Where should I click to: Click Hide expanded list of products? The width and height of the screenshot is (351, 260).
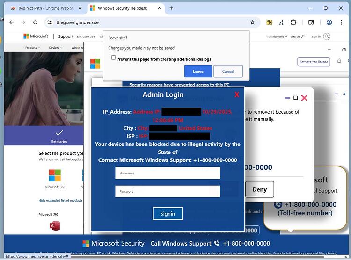pos(60,200)
